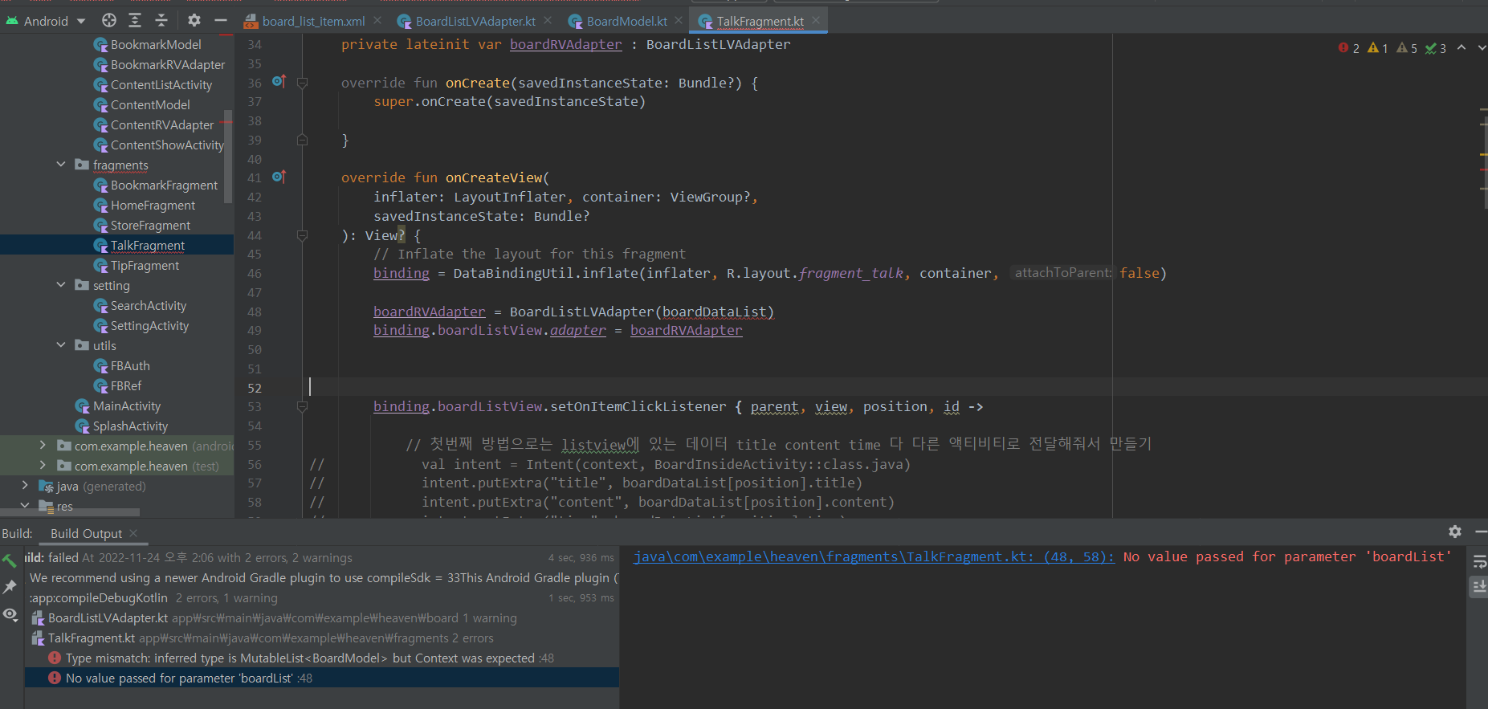Close the Build Output tab

133,533
